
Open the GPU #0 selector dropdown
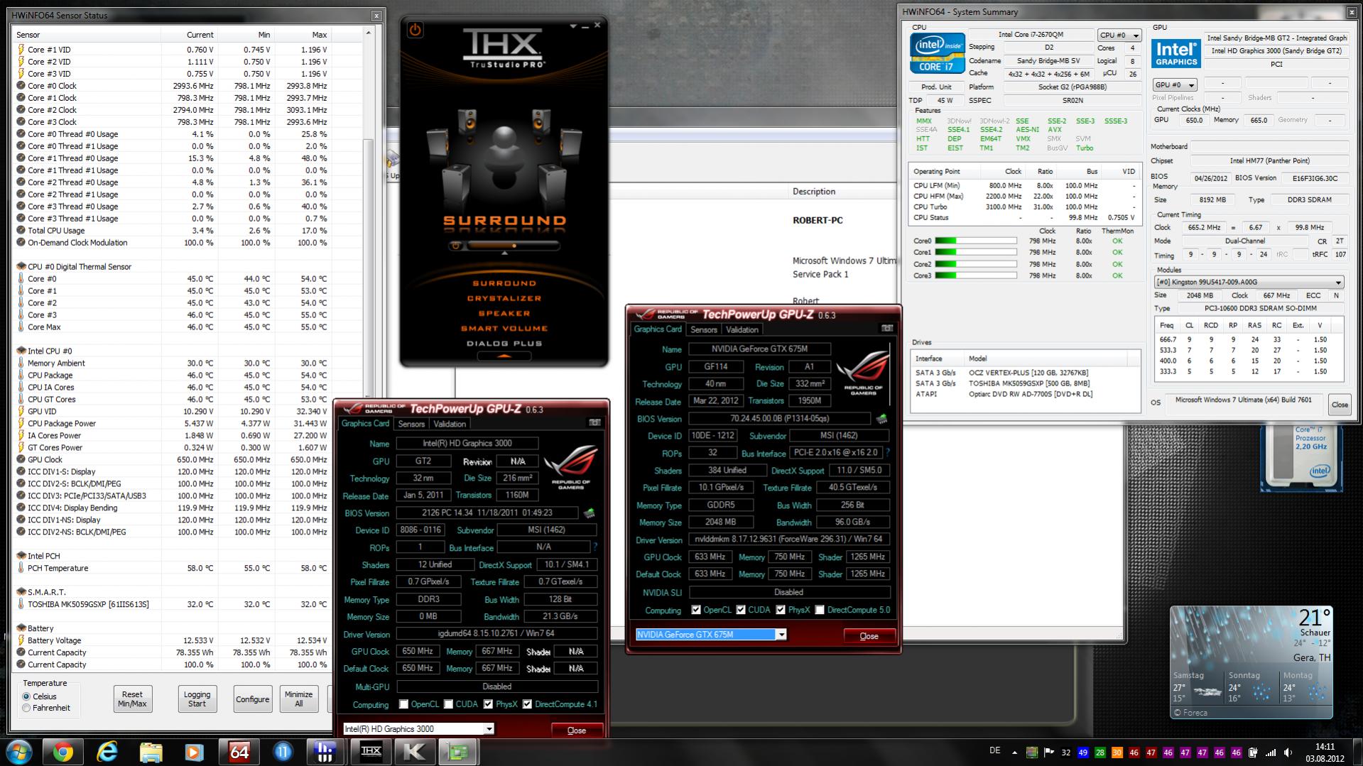click(x=1174, y=85)
